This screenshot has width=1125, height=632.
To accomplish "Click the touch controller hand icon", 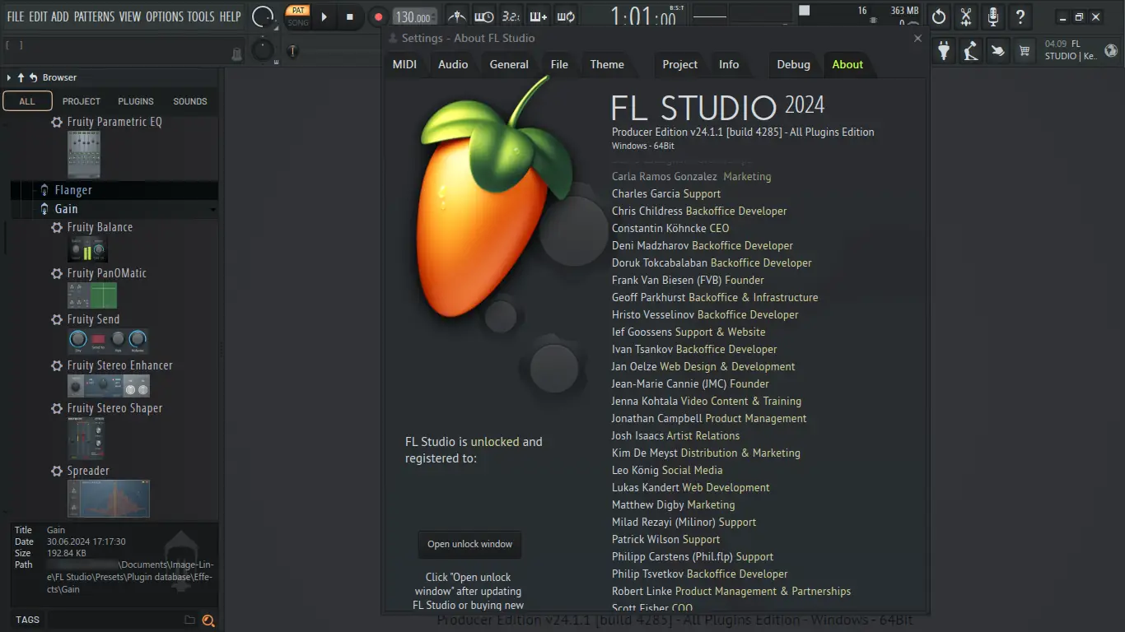I will pyautogui.click(x=997, y=51).
